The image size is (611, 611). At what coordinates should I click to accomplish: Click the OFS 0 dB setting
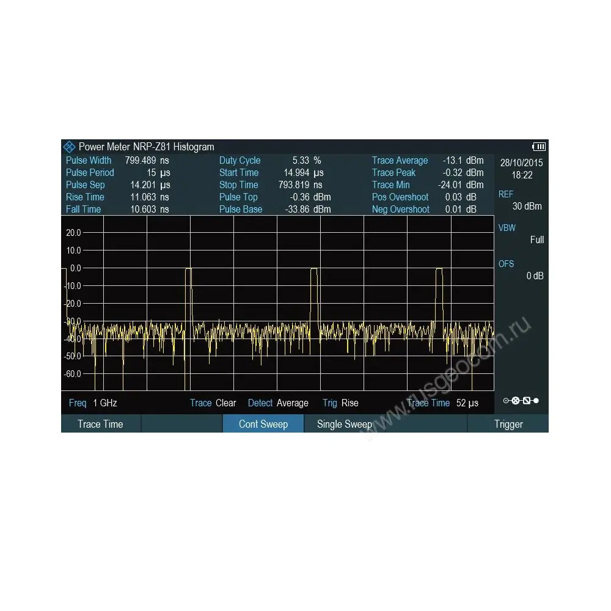[521, 270]
